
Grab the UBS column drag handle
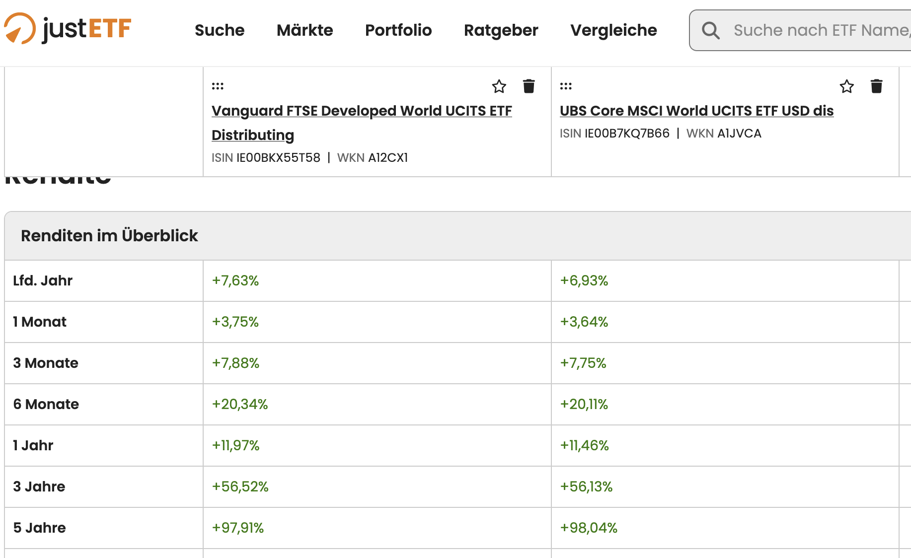coord(566,86)
